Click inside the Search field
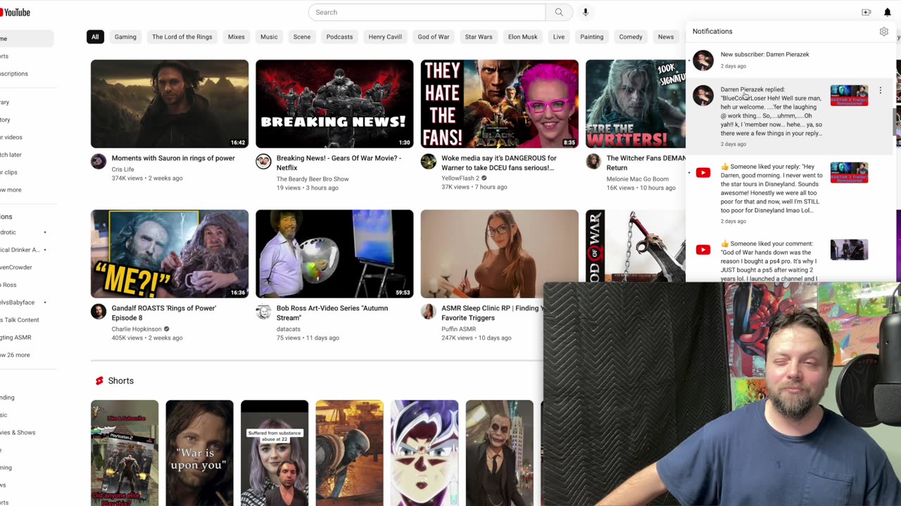The width and height of the screenshot is (901, 506). tap(427, 12)
